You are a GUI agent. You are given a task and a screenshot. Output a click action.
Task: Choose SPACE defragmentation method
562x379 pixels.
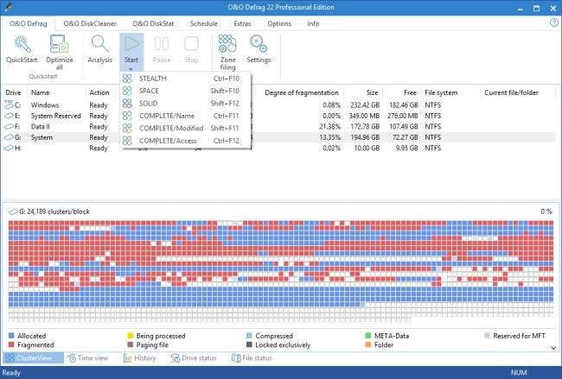pos(186,91)
